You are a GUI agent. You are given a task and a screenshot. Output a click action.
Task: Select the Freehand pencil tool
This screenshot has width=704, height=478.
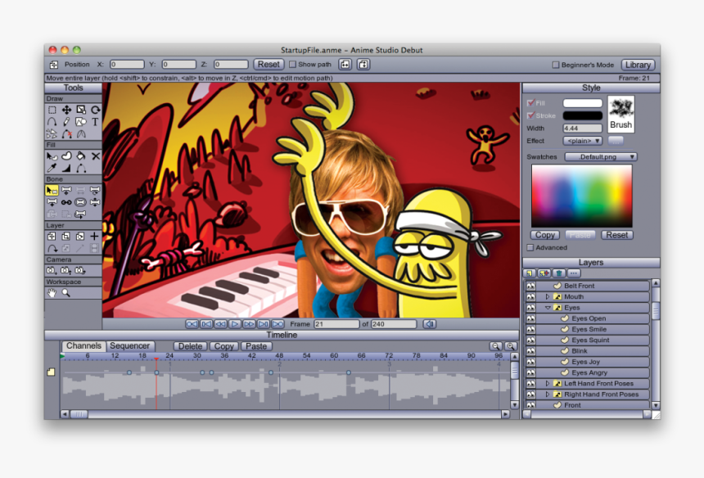tap(66, 122)
